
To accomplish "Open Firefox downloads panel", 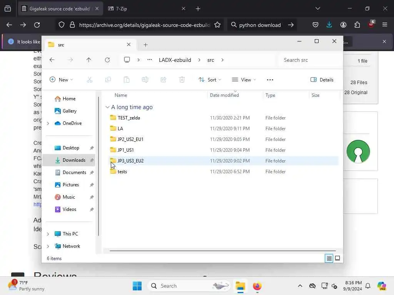I will click(329, 25).
